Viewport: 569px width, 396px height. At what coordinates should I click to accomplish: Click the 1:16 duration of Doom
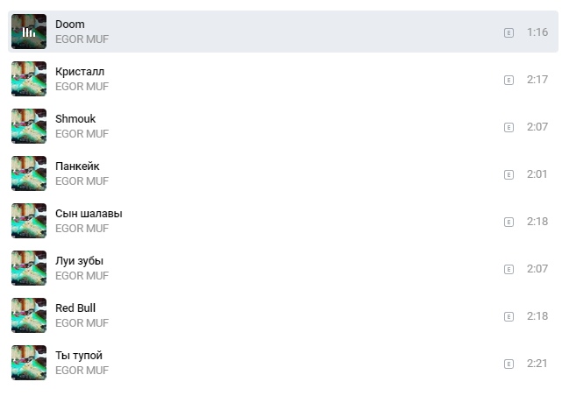537,32
